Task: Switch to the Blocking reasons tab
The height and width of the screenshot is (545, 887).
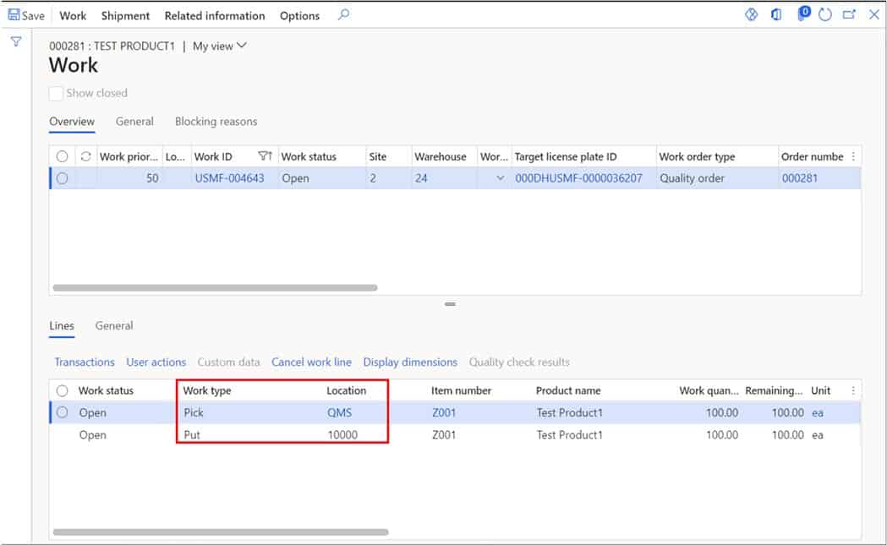Action: (x=216, y=122)
